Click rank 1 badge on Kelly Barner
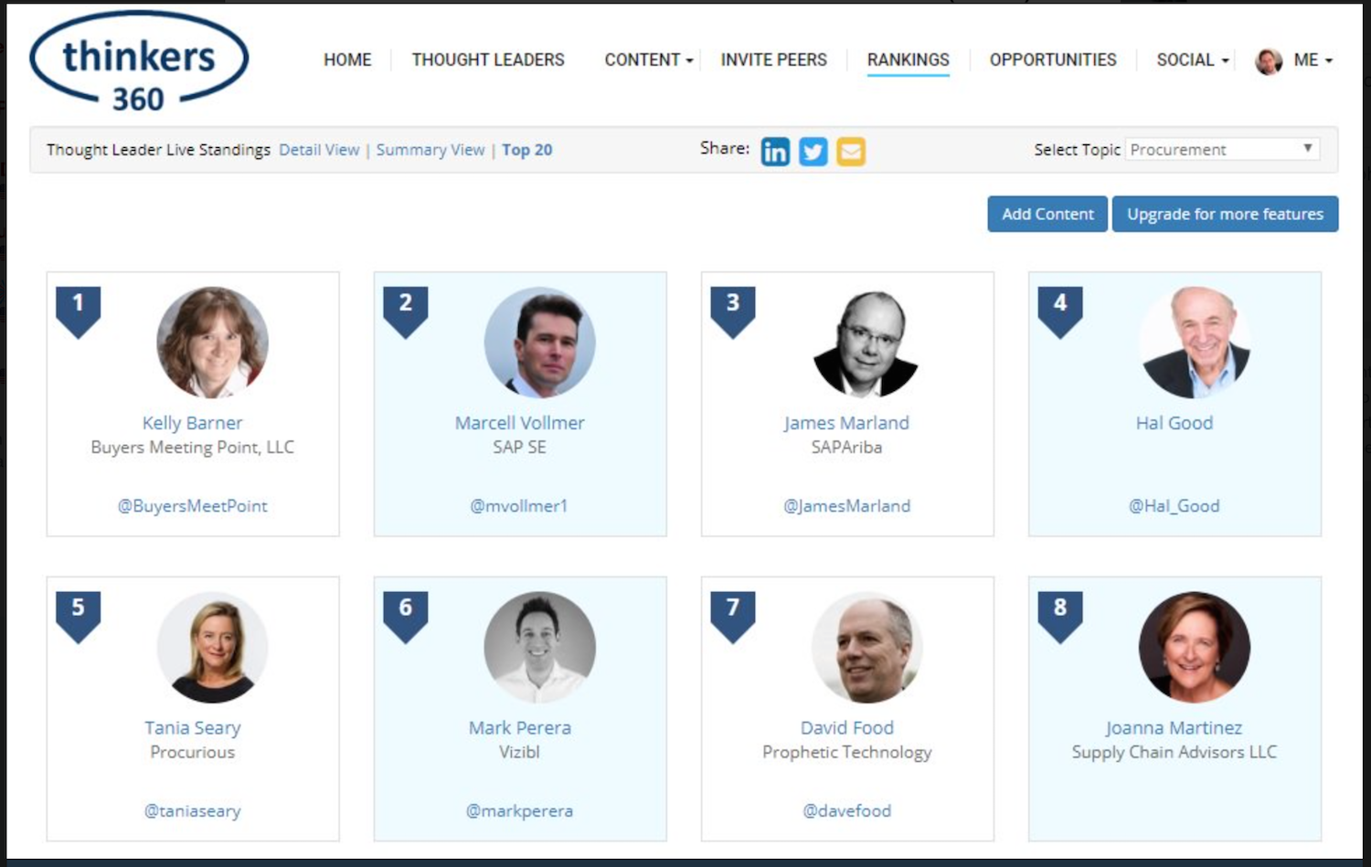The width and height of the screenshot is (1371, 867). pos(78,312)
